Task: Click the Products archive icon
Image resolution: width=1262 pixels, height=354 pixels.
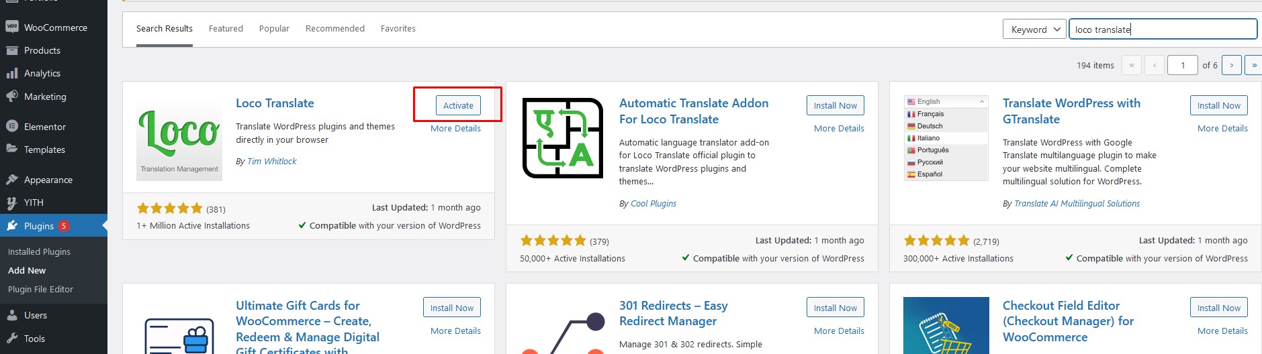Action: coord(11,50)
